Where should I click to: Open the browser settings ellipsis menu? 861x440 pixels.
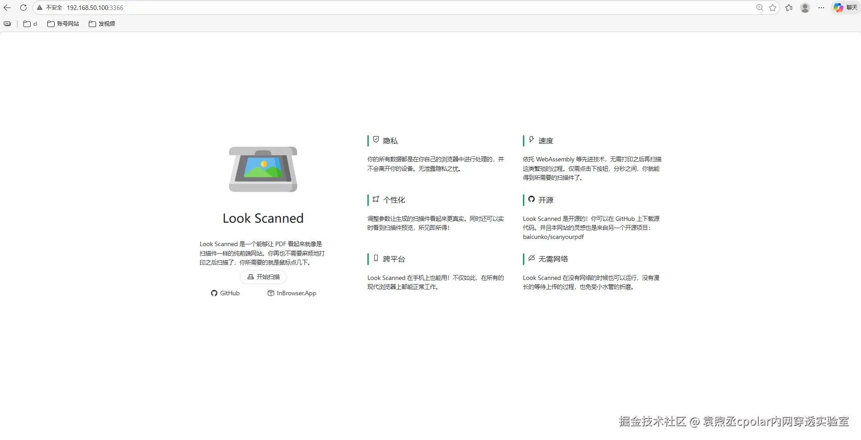821,8
